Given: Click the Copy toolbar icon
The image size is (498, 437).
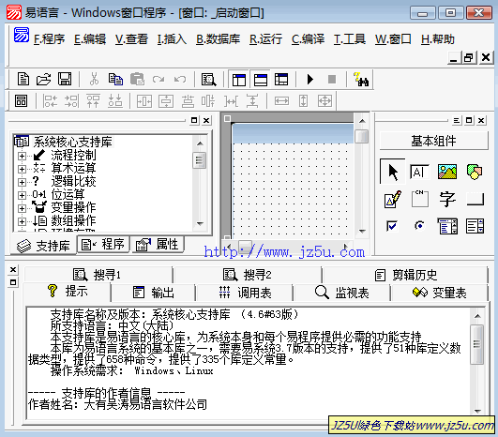Looking at the screenshot, I should click(x=115, y=79).
